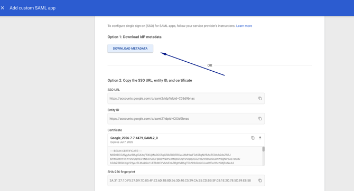Click inside the SSO URL field
This screenshot has height=191, width=354.
pos(186,99)
